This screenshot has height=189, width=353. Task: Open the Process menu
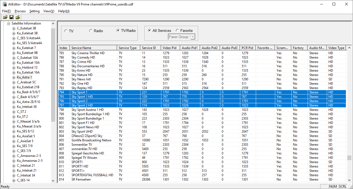click(x=20, y=11)
